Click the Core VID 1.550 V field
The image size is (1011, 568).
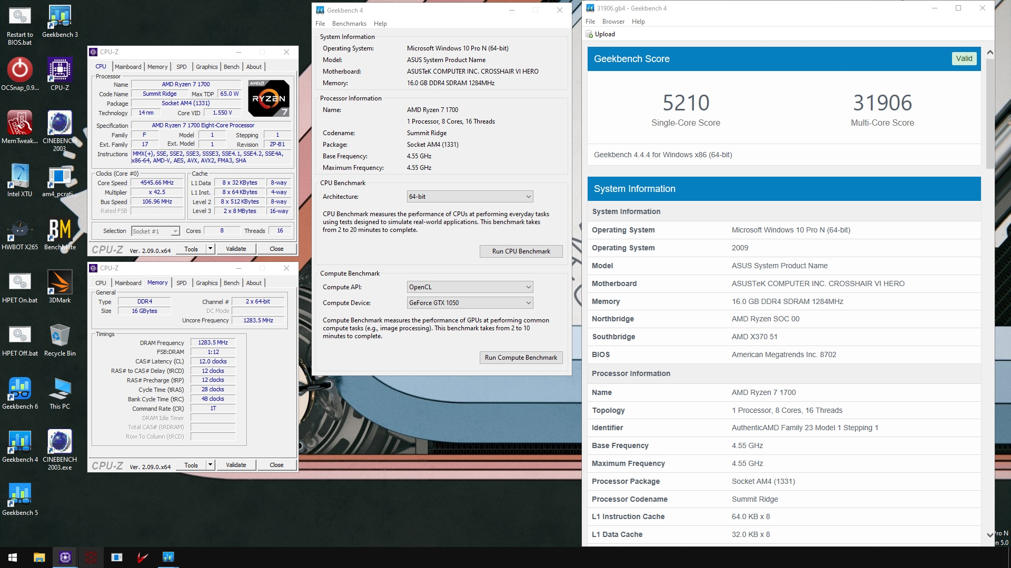(222, 113)
